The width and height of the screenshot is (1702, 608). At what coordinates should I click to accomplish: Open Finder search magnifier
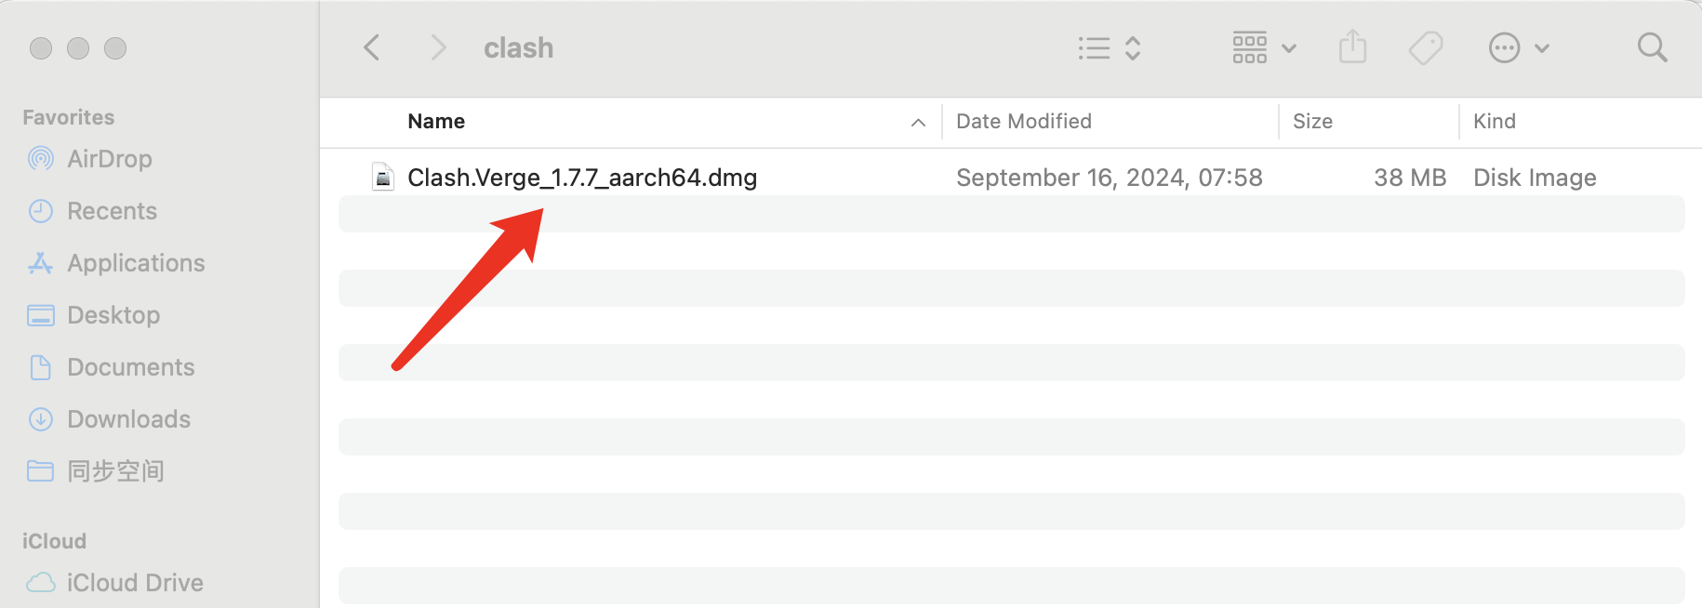pos(1652,47)
